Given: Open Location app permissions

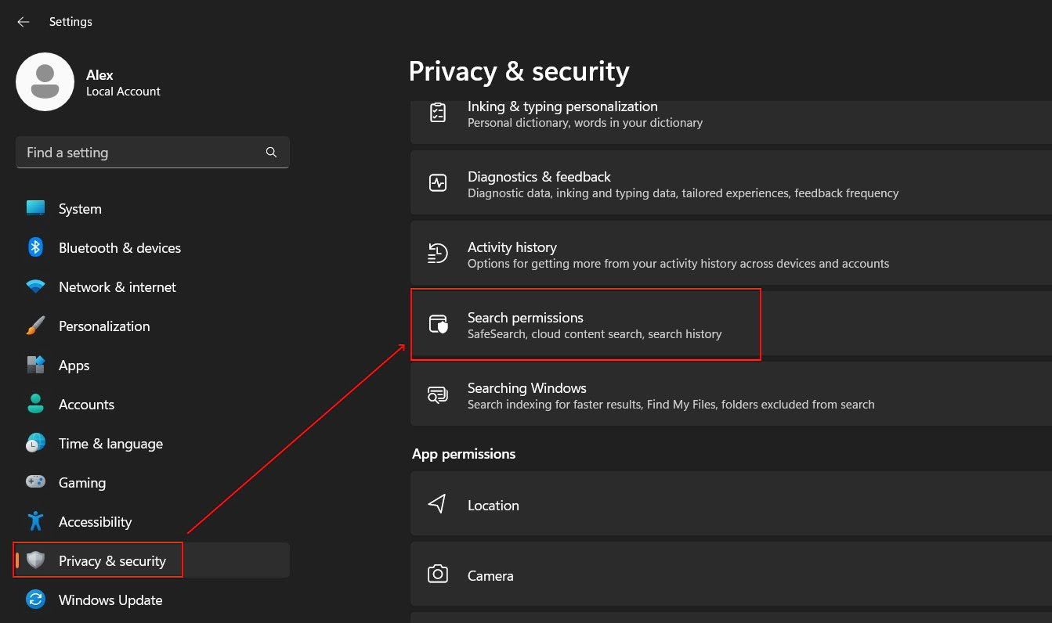Looking at the screenshot, I should point(731,503).
